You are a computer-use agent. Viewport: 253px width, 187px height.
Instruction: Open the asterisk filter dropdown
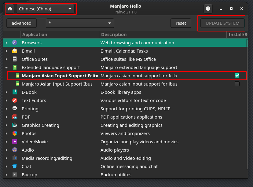point(80,23)
